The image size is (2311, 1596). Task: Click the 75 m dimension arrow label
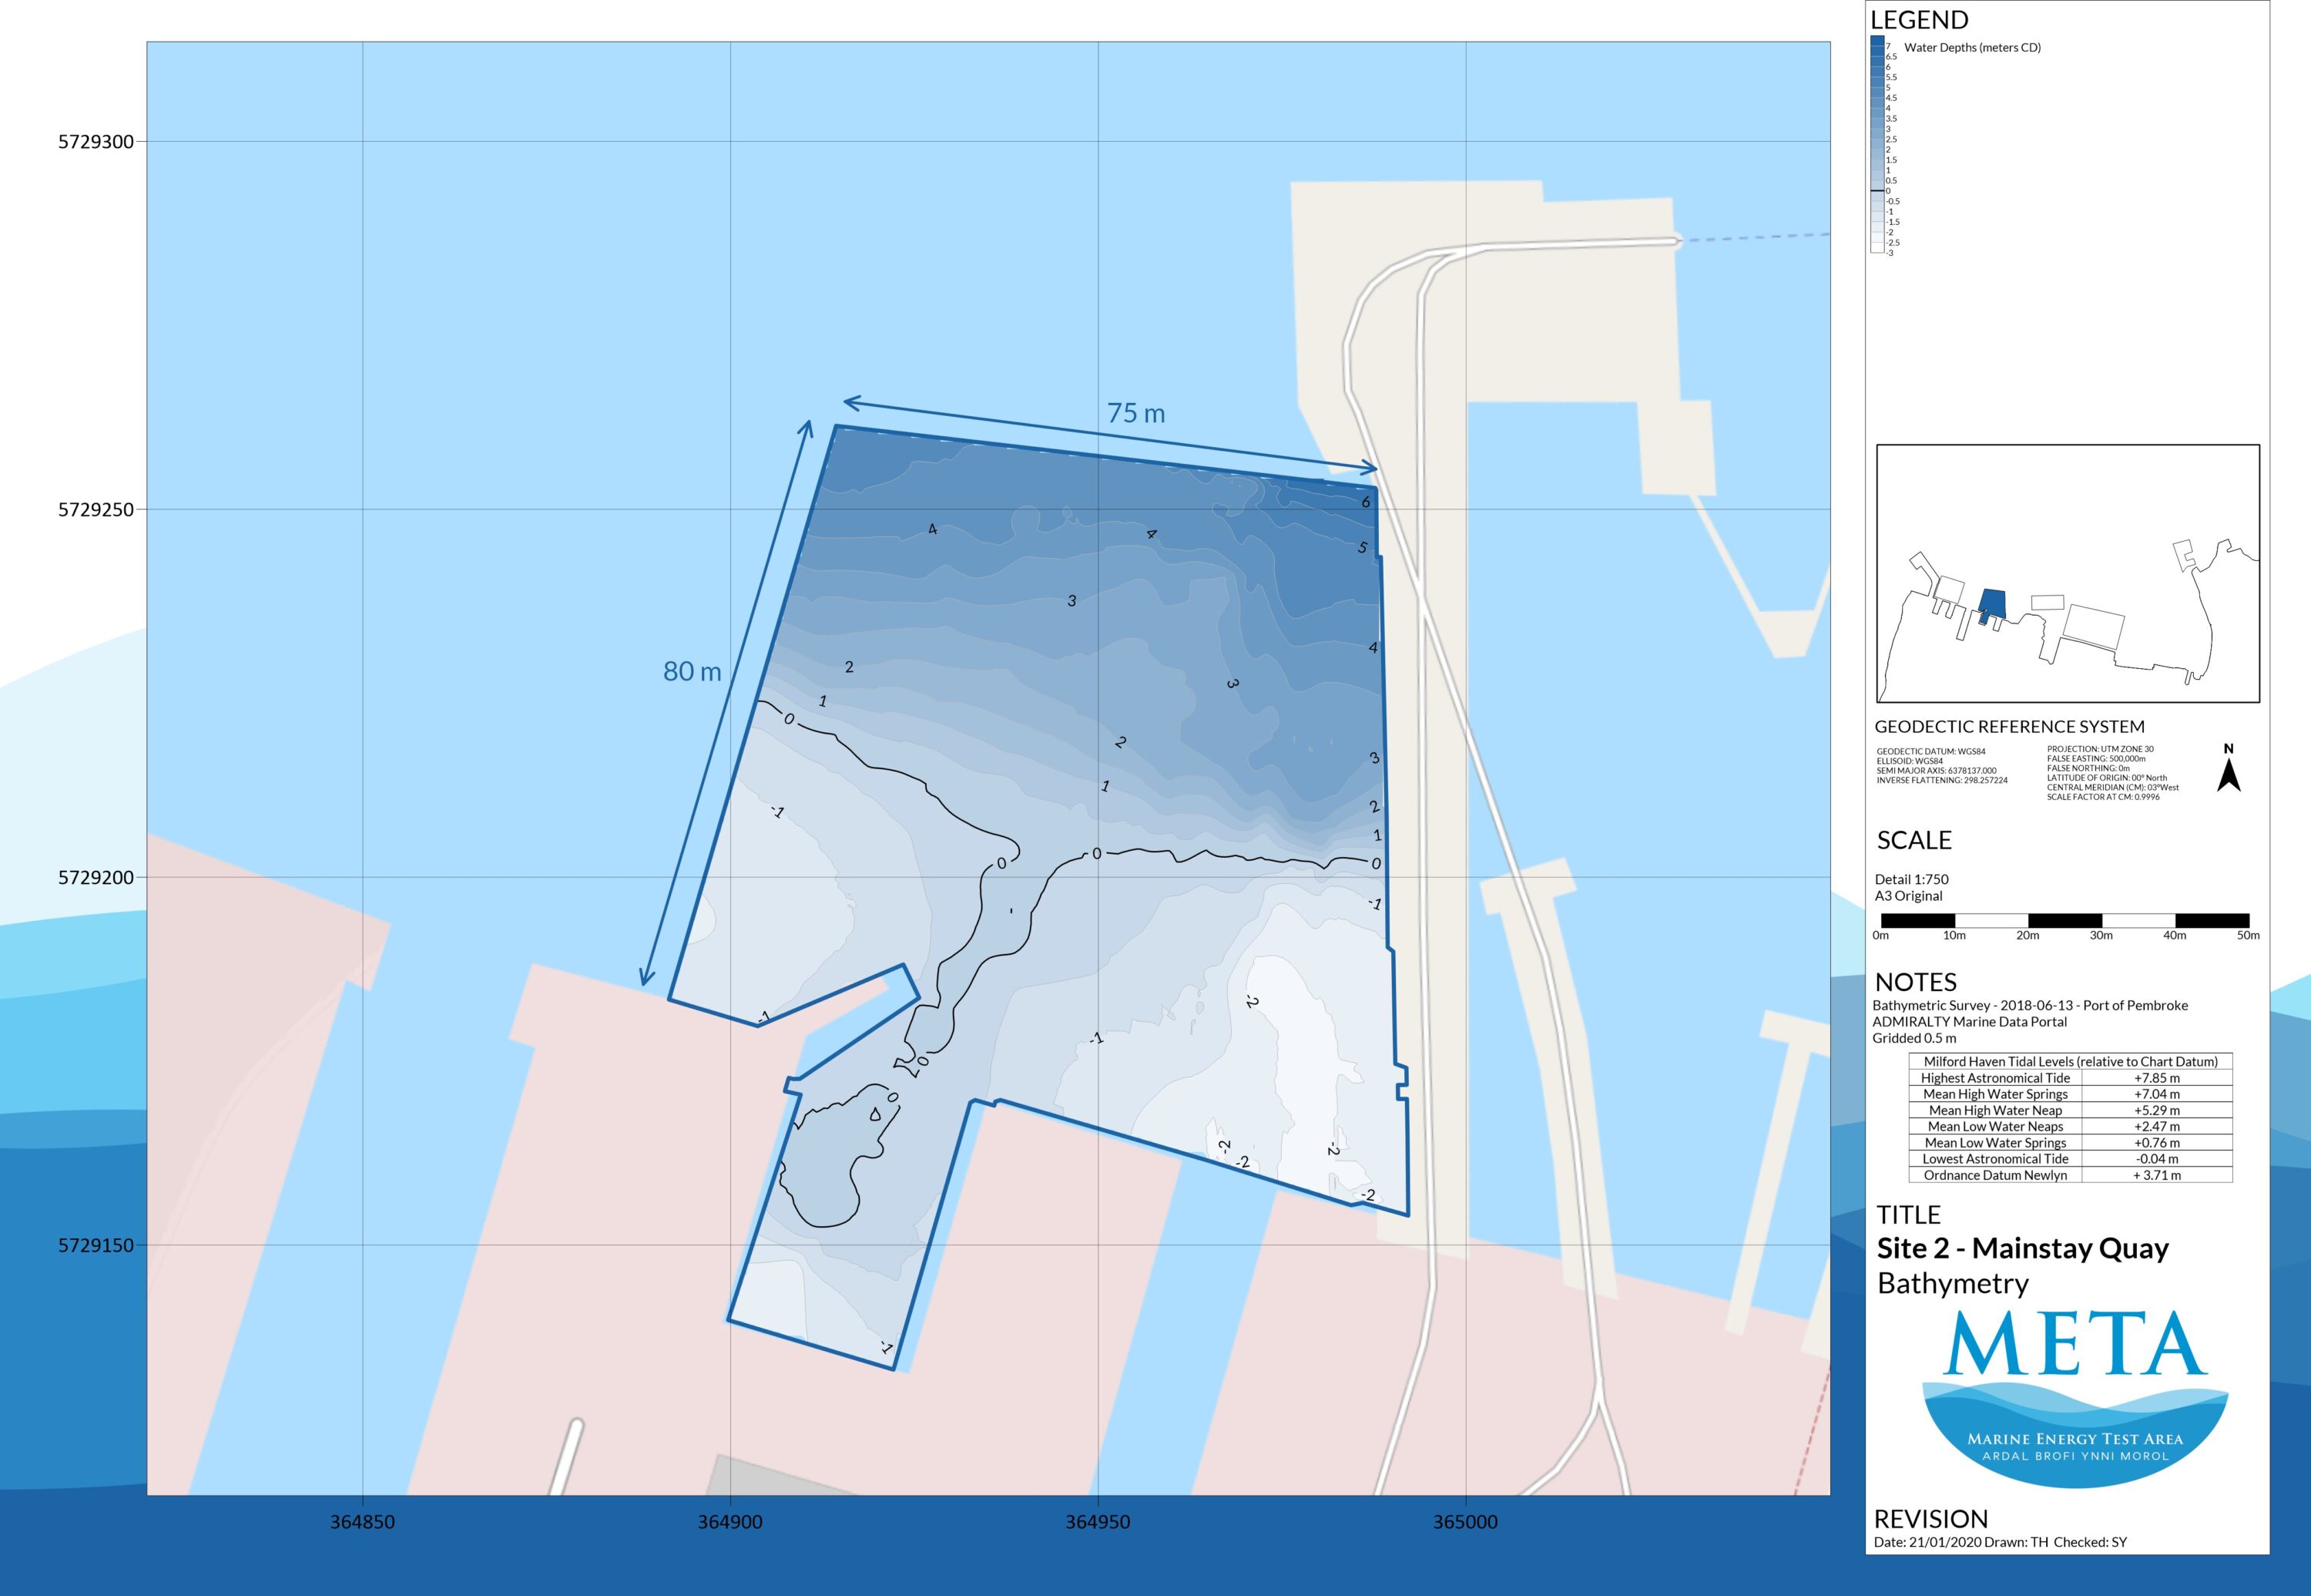point(1135,413)
